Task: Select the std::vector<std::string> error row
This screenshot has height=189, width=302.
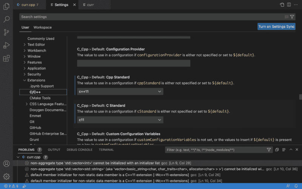Action: [x=157, y=169]
